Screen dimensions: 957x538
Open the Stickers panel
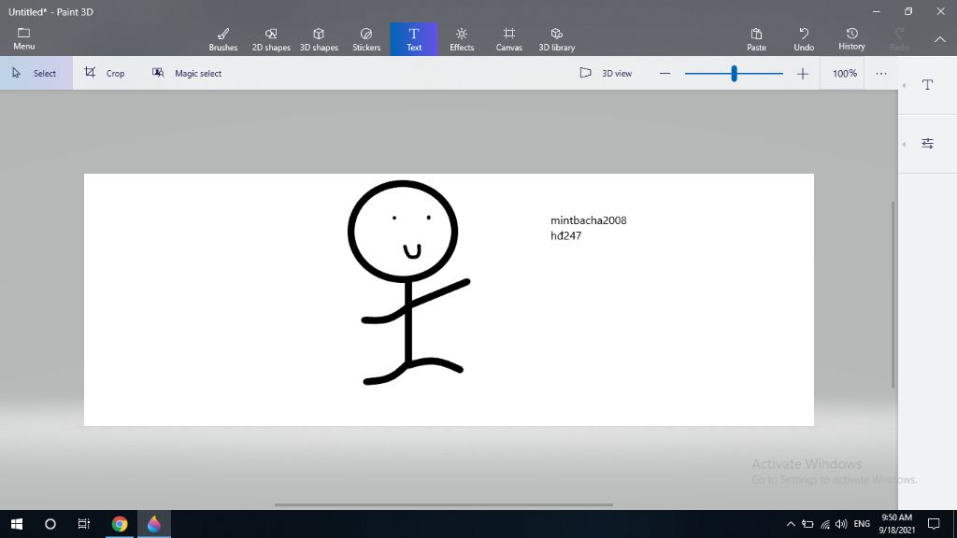point(366,39)
